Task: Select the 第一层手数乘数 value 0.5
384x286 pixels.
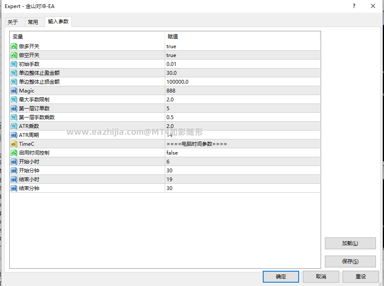Action: click(170, 117)
